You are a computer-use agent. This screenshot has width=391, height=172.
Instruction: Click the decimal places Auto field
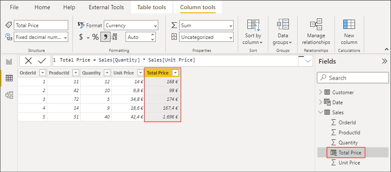[x=138, y=37]
